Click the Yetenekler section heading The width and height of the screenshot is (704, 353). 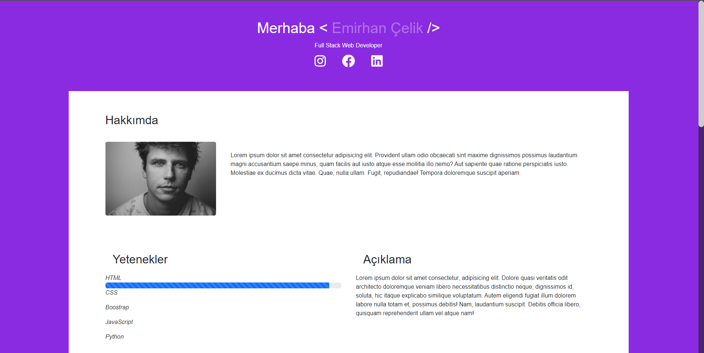[x=140, y=259]
